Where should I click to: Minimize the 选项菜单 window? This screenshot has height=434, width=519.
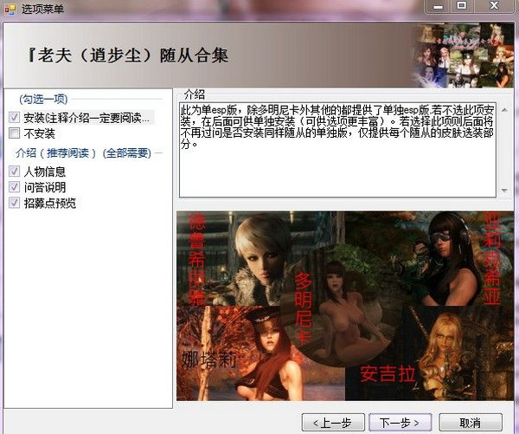(x=439, y=6)
